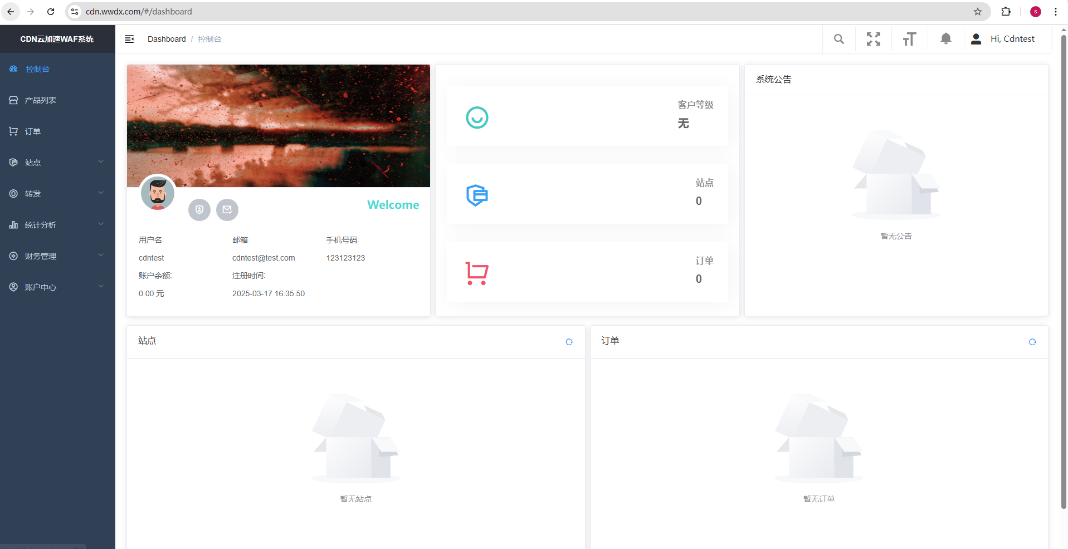Expand the 站点 sidebar submenu
Image resolution: width=1068 pixels, height=549 pixels.
56,163
